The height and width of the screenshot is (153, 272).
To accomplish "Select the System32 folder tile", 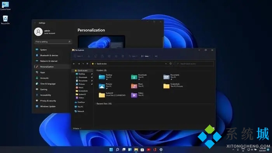I will [x=112, y=95].
